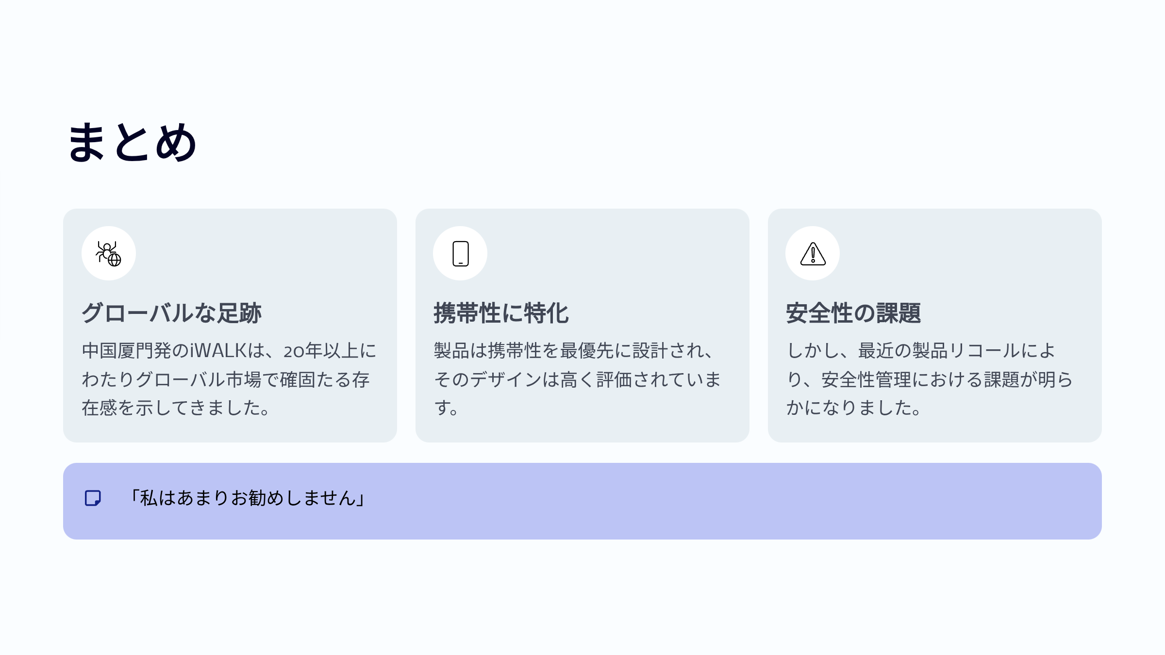Click the white circle behind phone icon
This screenshot has height=655, width=1165.
[460, 253]
